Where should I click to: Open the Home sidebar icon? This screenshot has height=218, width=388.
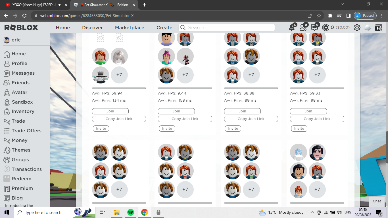7,54
